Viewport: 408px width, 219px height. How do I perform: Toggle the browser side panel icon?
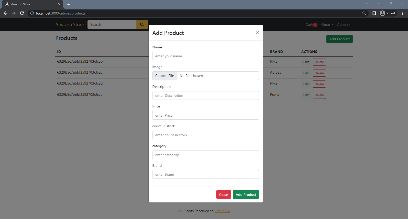point(374,13)
